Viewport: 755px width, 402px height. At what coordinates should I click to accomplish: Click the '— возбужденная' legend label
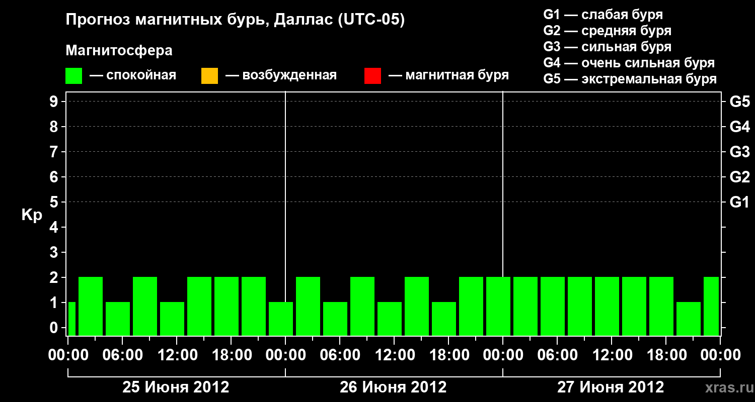pyautogui.click(x=281, y=76)
